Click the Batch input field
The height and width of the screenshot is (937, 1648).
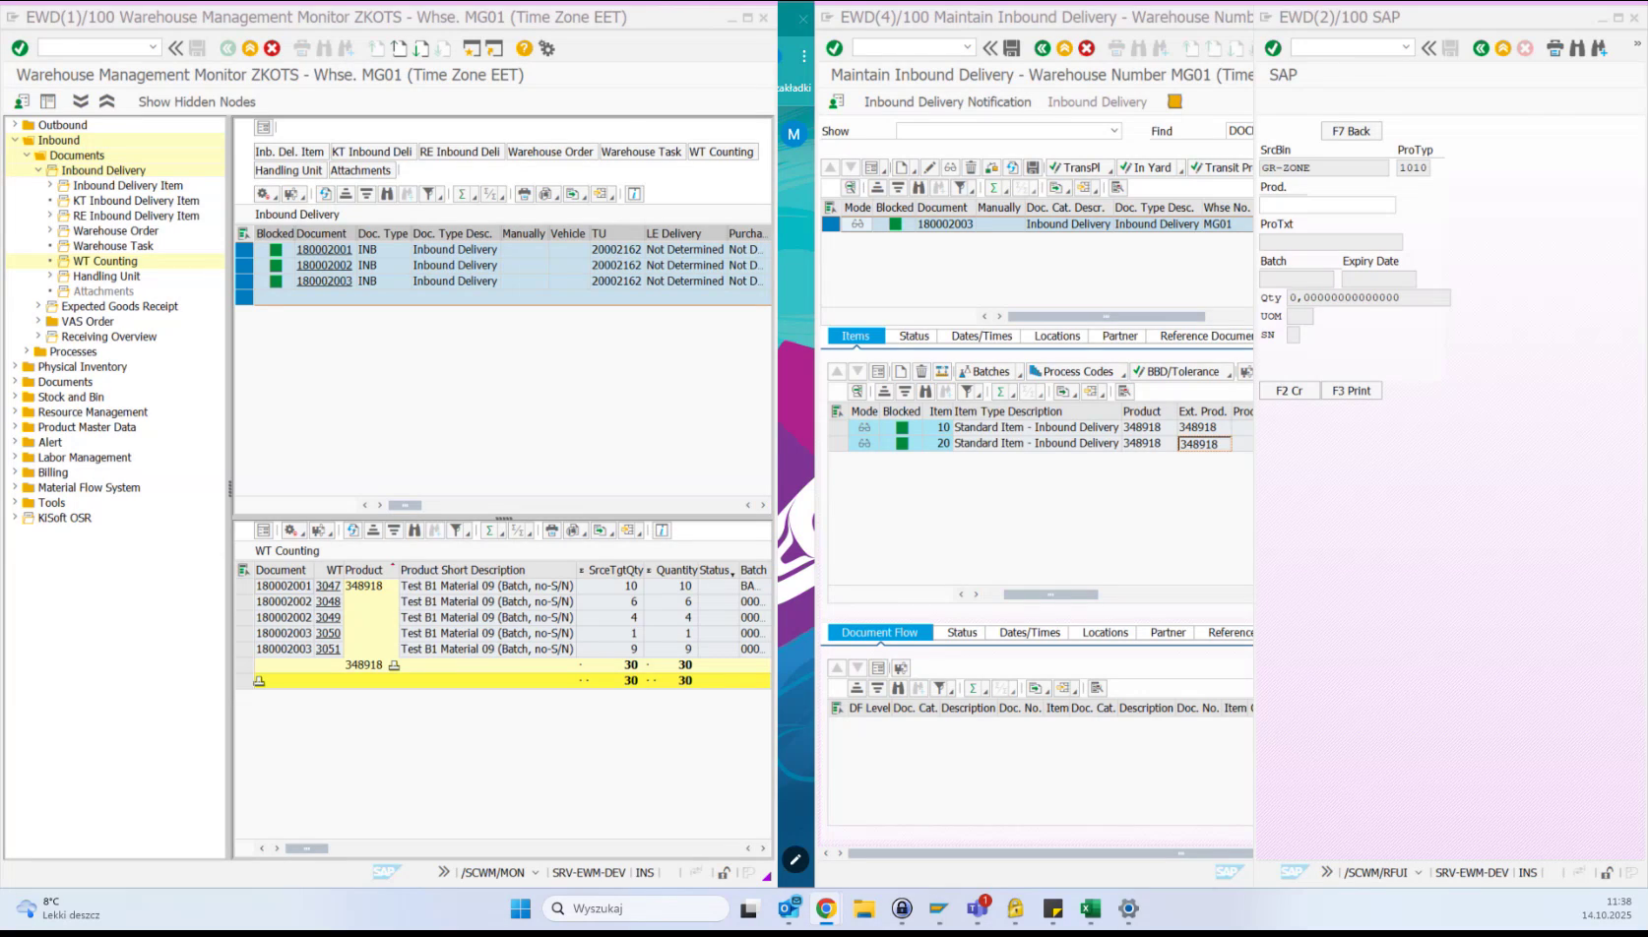click(1298, 279)
